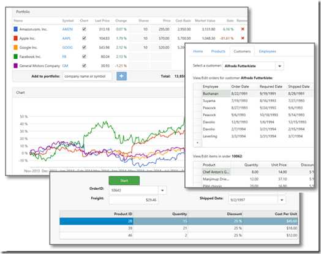This screenshot has height=254, width=321.
Task: Select the Customers tab
Action: click(242, 51)
